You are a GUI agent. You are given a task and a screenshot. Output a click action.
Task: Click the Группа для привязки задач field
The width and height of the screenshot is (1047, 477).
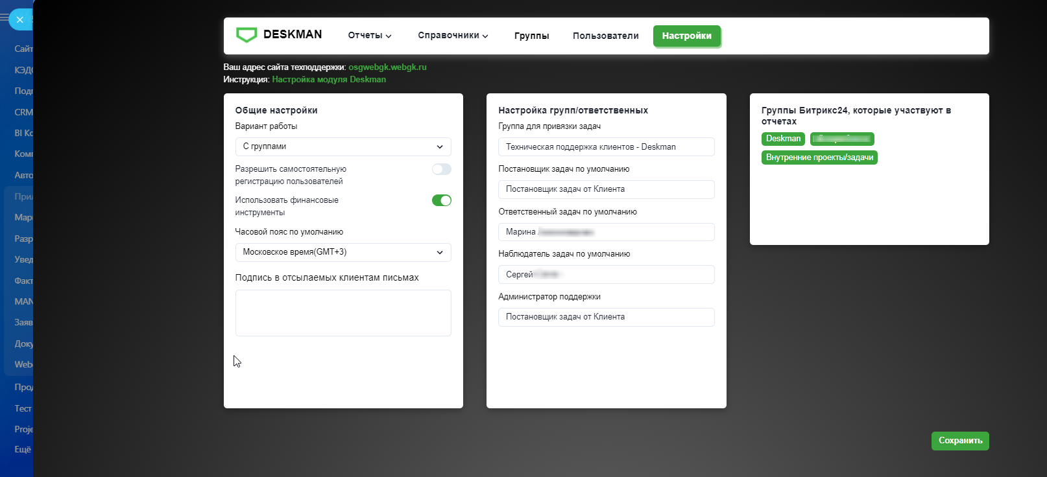(x=606, y=147)
